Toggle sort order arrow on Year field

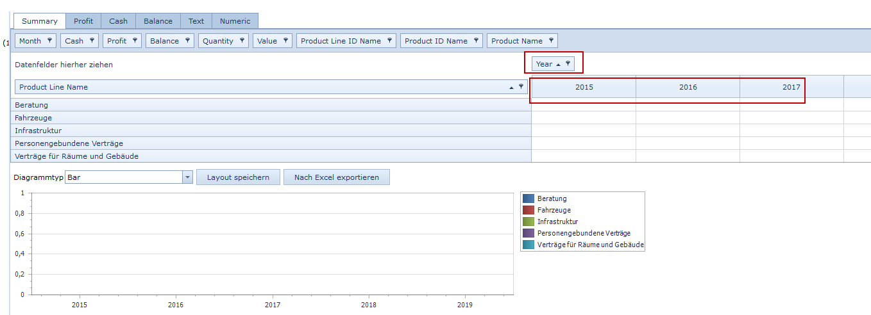point(558,64)
